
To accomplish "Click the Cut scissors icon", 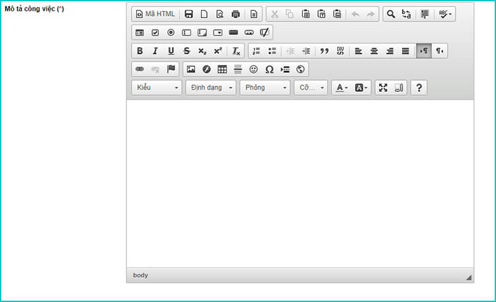I will [x=274, y=14].
